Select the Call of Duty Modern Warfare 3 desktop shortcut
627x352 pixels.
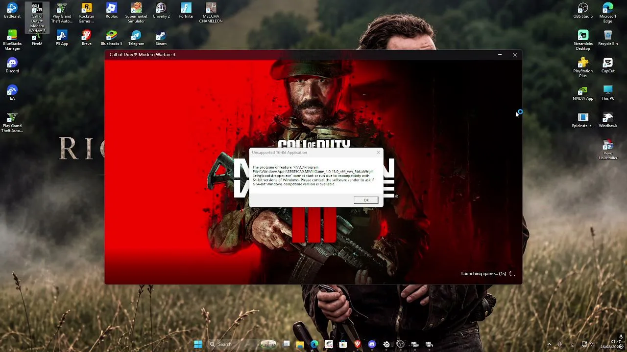(37, 18)
